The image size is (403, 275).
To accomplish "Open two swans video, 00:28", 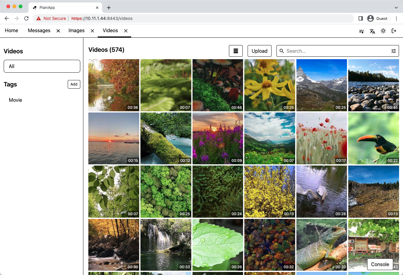I will pos(322,192).
